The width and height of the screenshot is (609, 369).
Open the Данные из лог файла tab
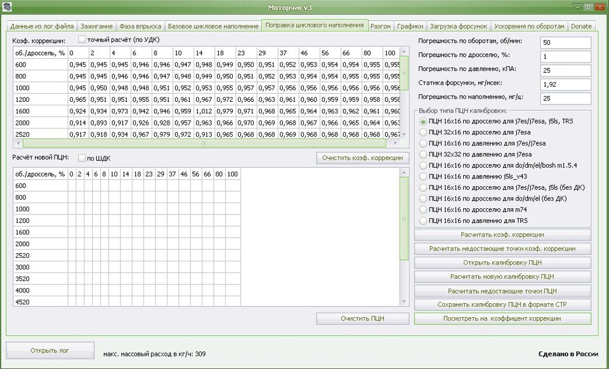point(42,27)
